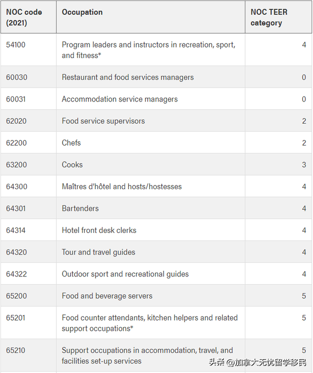Click Tour and travel guides cell
Screen dimensions: 313x373
pos(151,252)
